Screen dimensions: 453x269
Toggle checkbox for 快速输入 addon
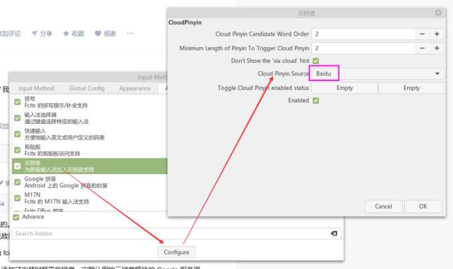[18, 134]
